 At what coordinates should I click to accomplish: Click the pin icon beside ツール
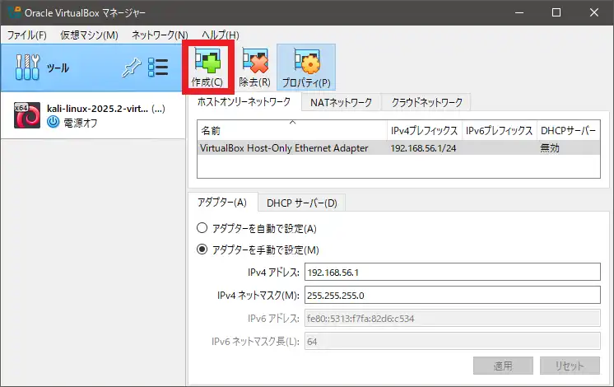coord(131,68)
